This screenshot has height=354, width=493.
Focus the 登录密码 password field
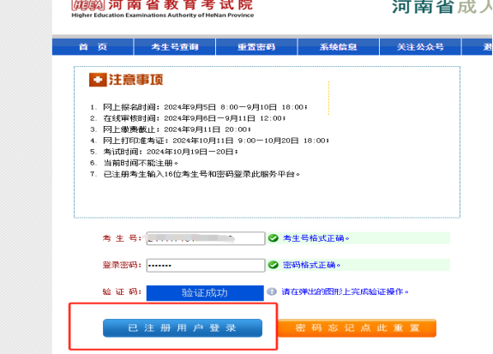click(206, 266)
